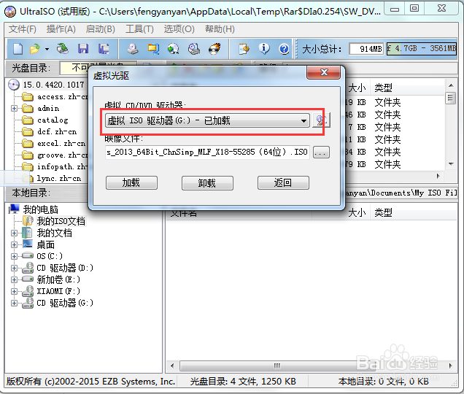This screenshot has width=464, height=394.
Task: Click the 卸载 (unmount) button
Action: point(207,183)
